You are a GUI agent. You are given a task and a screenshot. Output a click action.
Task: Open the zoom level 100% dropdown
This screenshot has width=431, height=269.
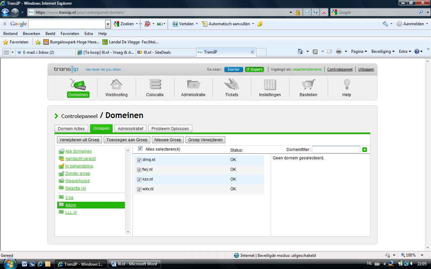422,255
